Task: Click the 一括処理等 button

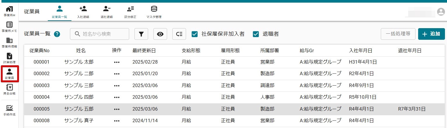Action: pyautogui.click(x=398, y=34)
